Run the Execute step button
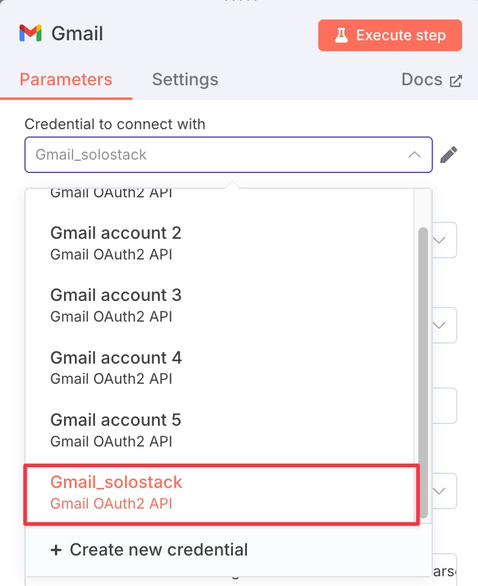Image resolution: width=478 pixels, height=586 pixels. pyautogui.click(x=390, y=35)
